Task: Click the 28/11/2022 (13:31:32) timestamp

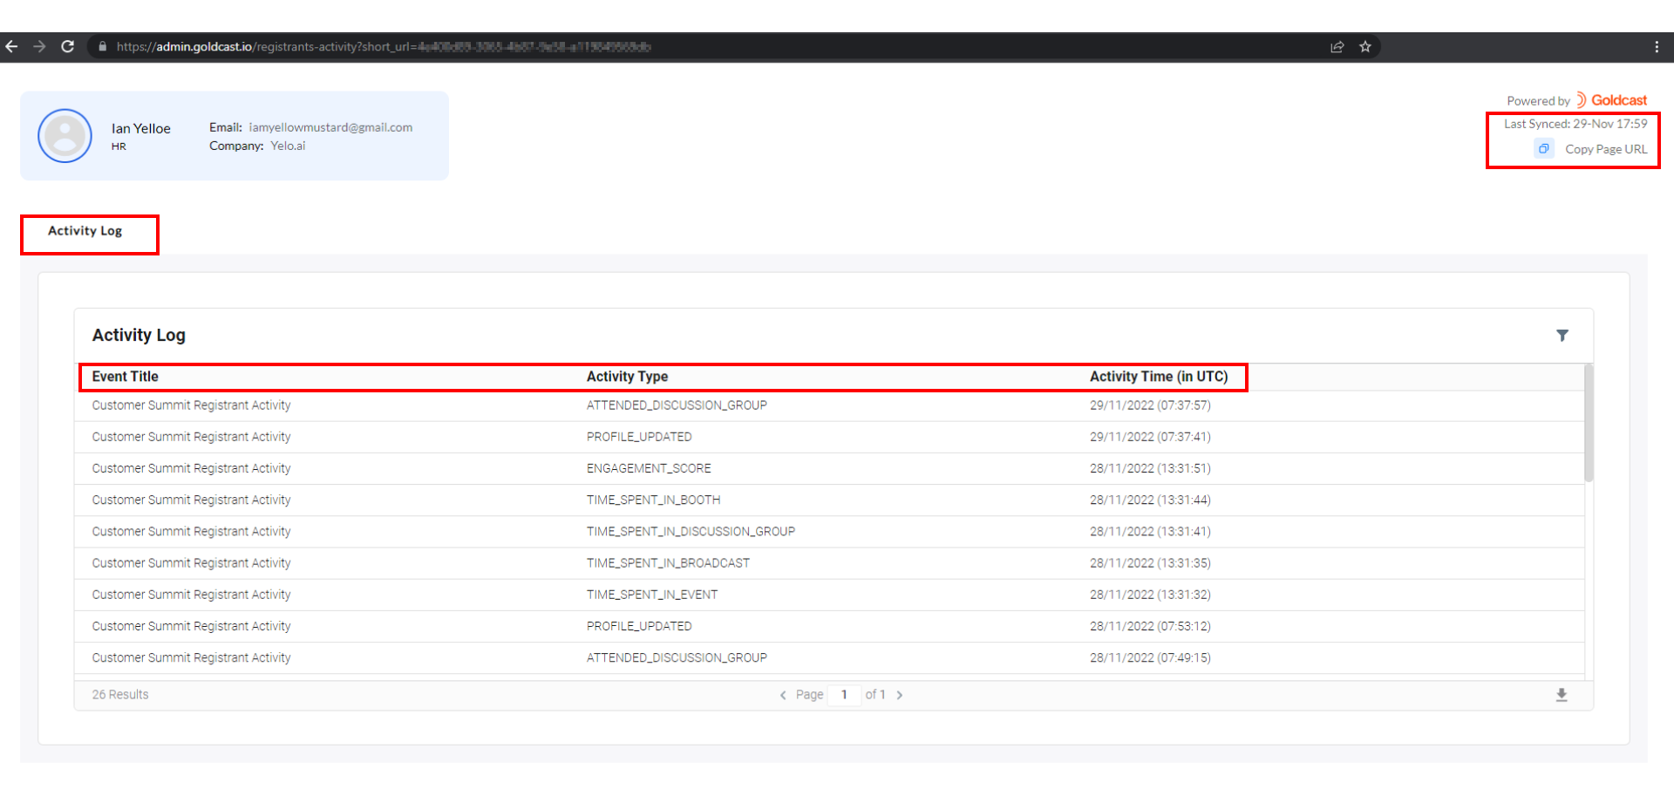Action: click(1150, 595)
